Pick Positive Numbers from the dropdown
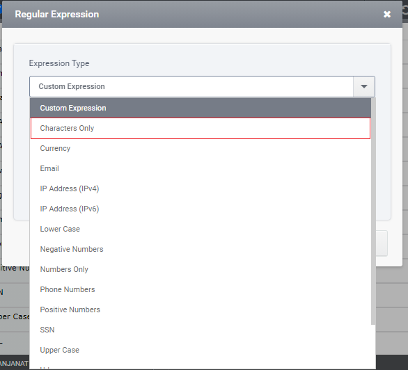 tap(201, 309)
